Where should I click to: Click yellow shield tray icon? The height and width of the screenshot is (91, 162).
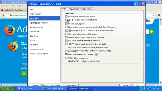tap(141, 89)
